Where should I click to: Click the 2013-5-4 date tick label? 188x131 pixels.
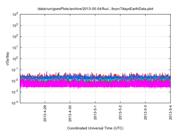click(x=170, y=113)
